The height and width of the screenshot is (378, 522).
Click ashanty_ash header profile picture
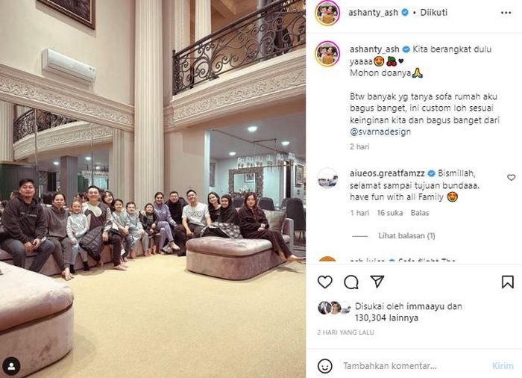point(327,13)
